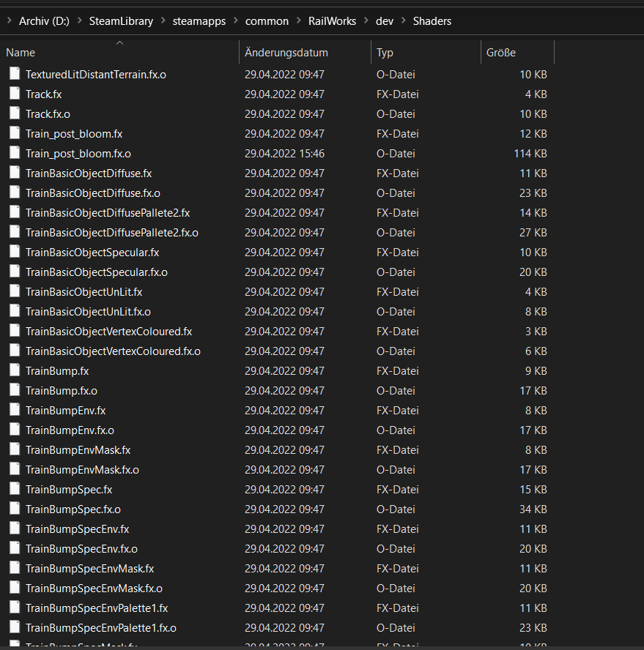Viewport: 644px width, 650px height.
Task: Sort files by the Typ column header
Action: (426, 52)
